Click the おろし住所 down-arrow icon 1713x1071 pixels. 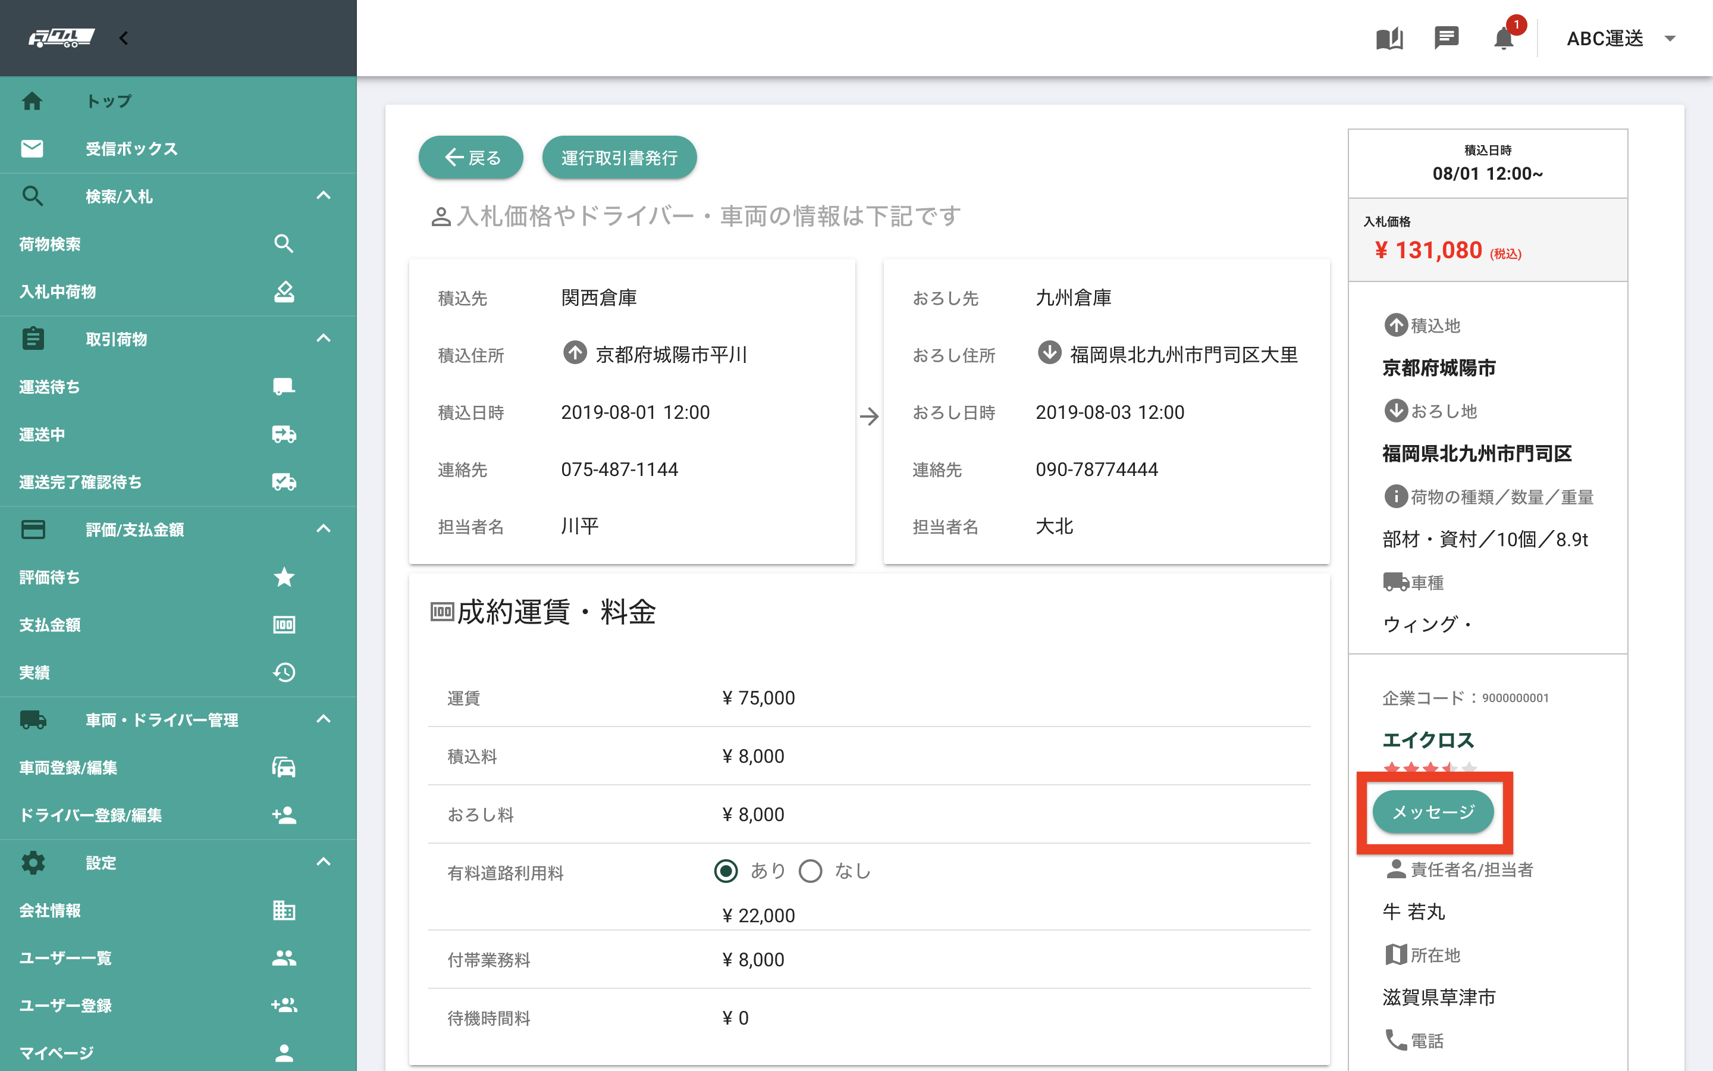(1049, 352)
